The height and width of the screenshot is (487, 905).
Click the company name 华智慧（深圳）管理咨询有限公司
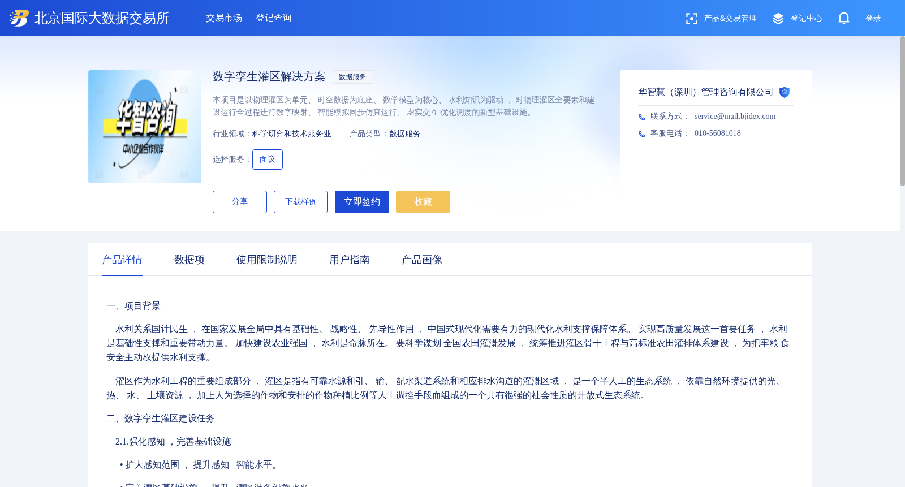coord(705,92)
